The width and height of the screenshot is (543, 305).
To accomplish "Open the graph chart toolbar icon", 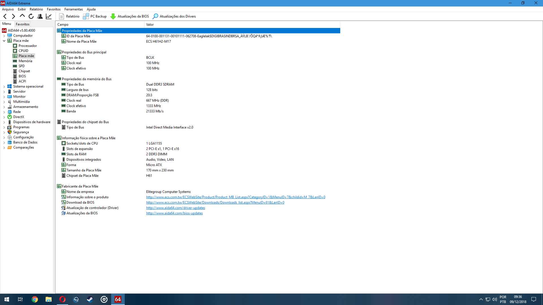I will [49, 16].
